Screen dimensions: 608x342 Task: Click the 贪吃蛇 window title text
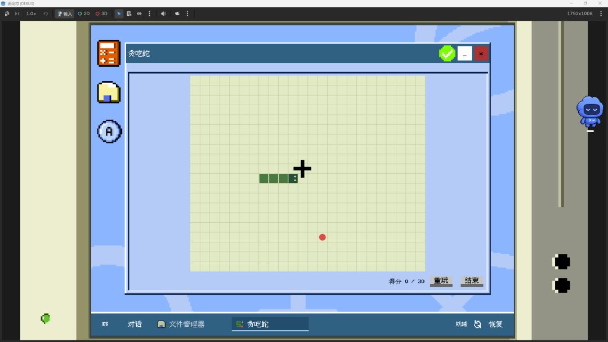pos(139,53)
